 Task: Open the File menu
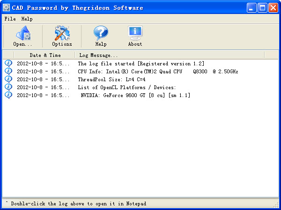[x=10, y=19]
